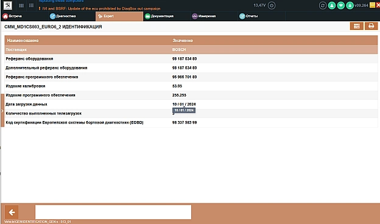Click the green padlock icon
Viewport: 380px width, 224px height.
click(350, 5)
